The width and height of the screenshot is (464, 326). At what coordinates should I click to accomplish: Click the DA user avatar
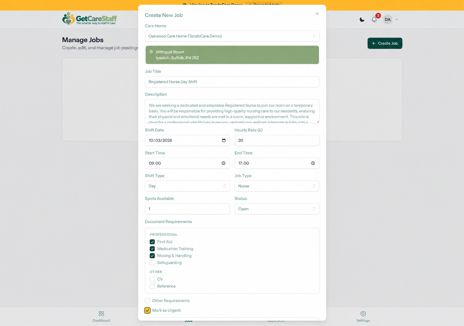click(x=388, y=20)
